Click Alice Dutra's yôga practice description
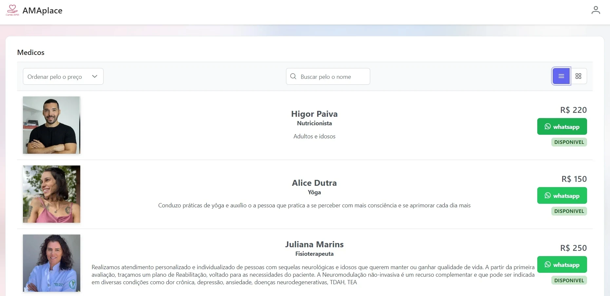610x296 pixels. click(314, 205)
